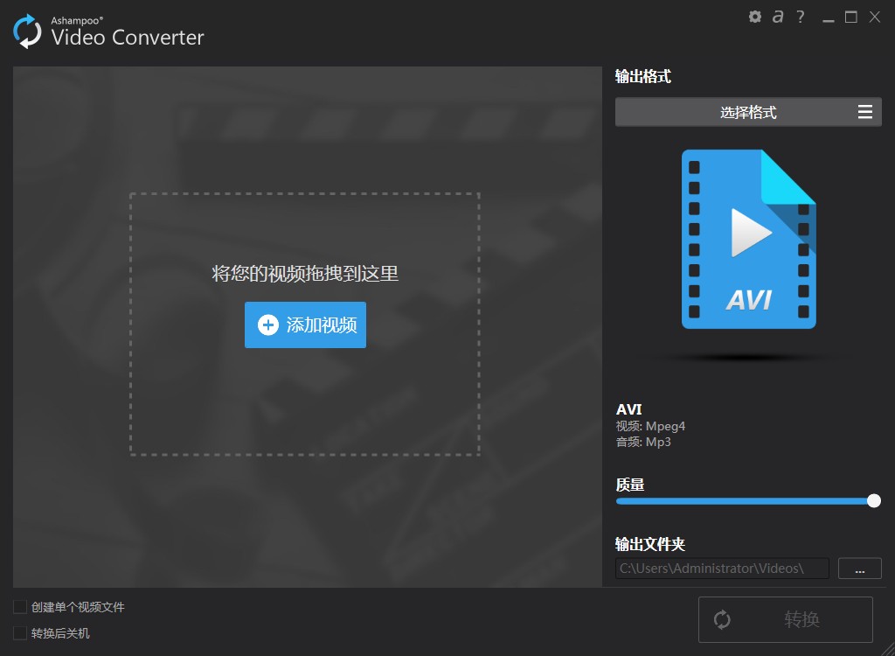The width and height of the screenshot is (895, 656).
Task: Click the middle of the quality slider track
Action: 748,501
